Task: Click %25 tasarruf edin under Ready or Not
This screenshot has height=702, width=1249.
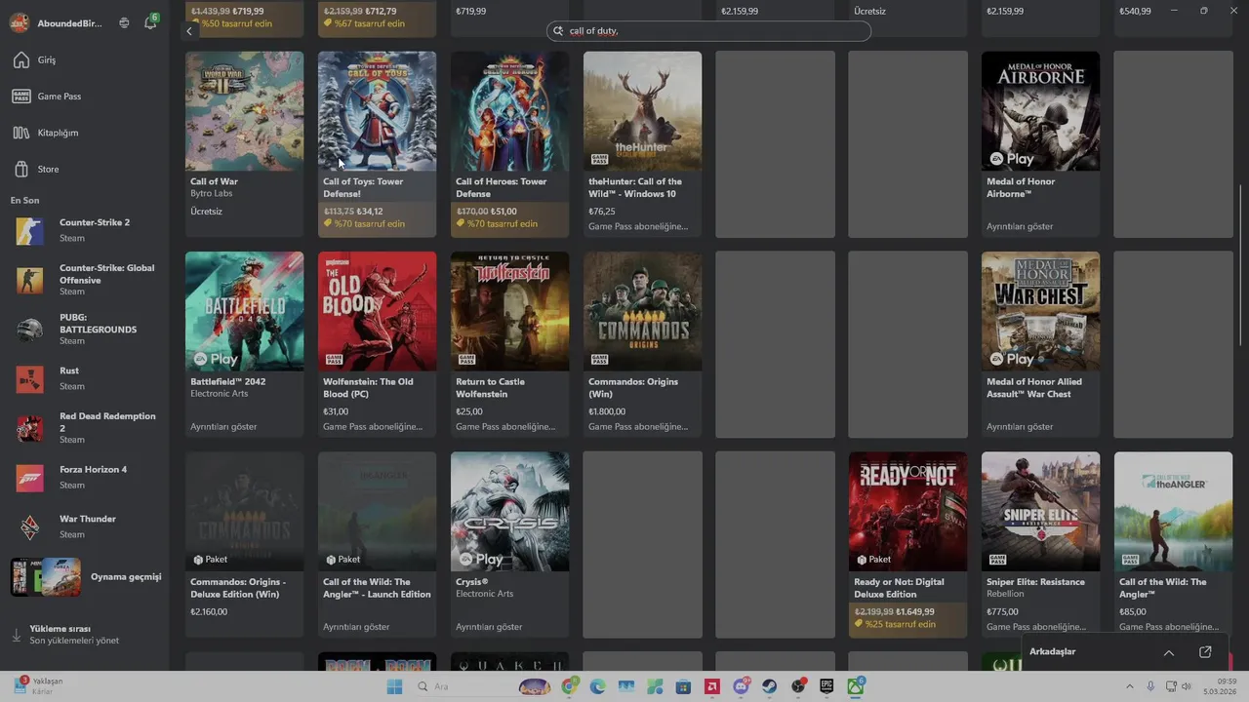Action: tap(901, 624)
